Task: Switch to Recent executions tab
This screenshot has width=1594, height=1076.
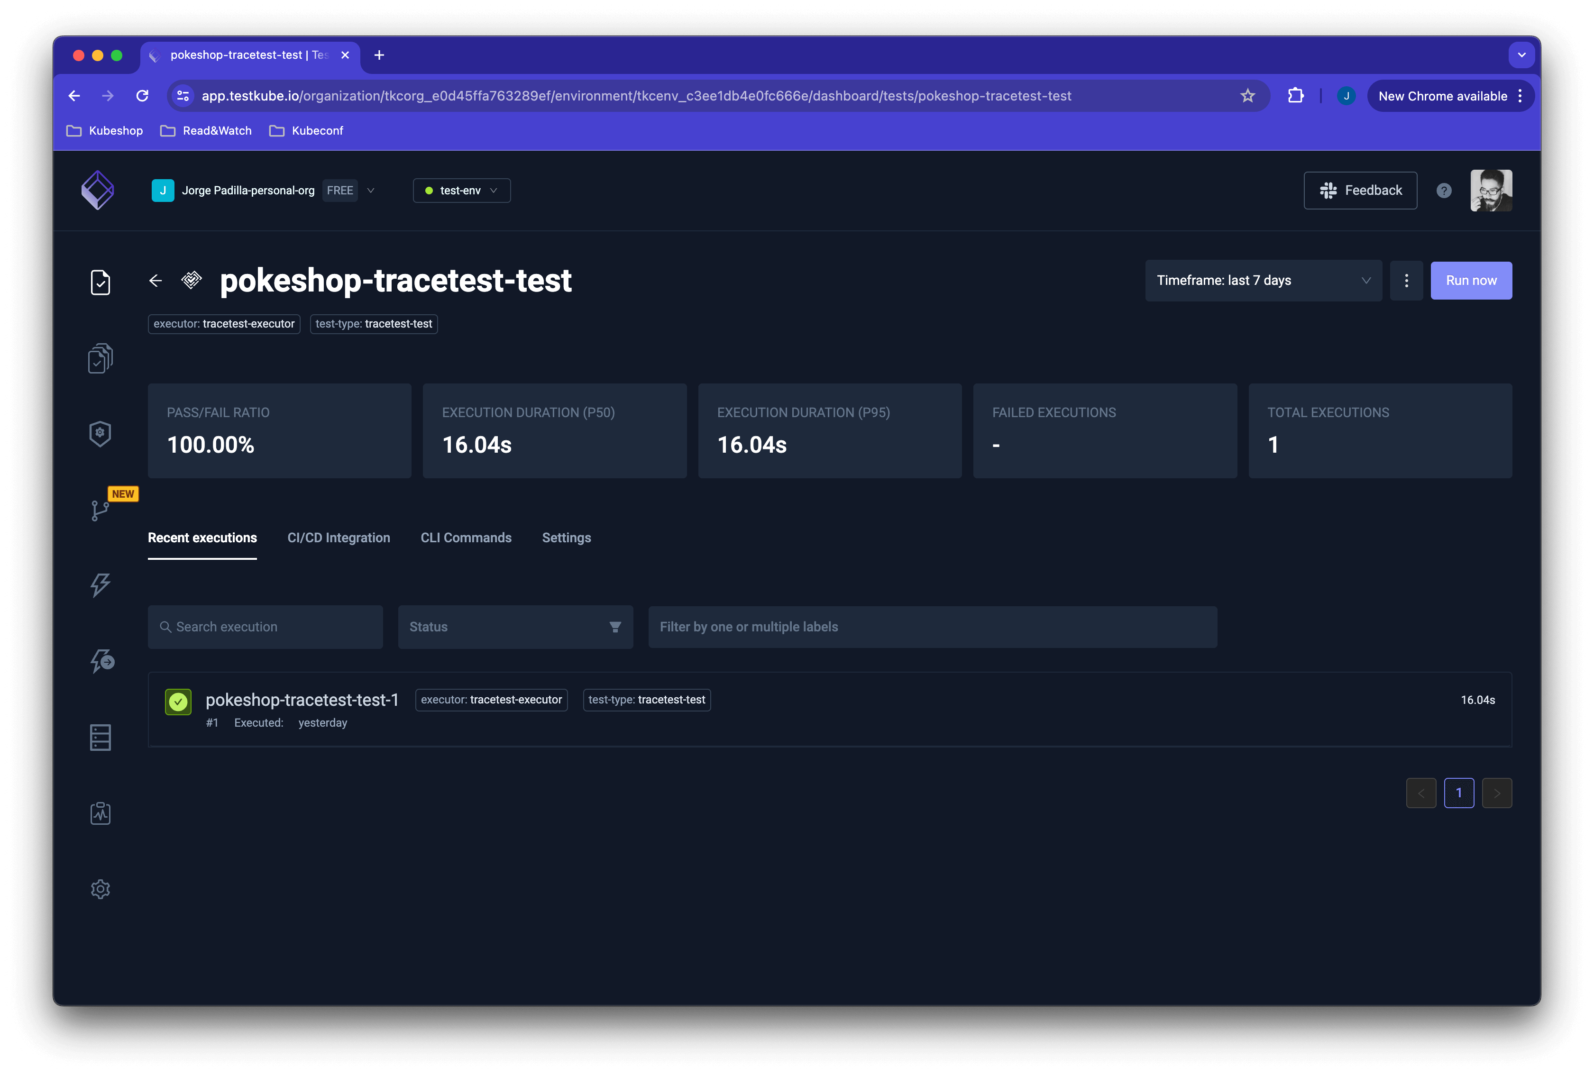Action: [202, 538]
